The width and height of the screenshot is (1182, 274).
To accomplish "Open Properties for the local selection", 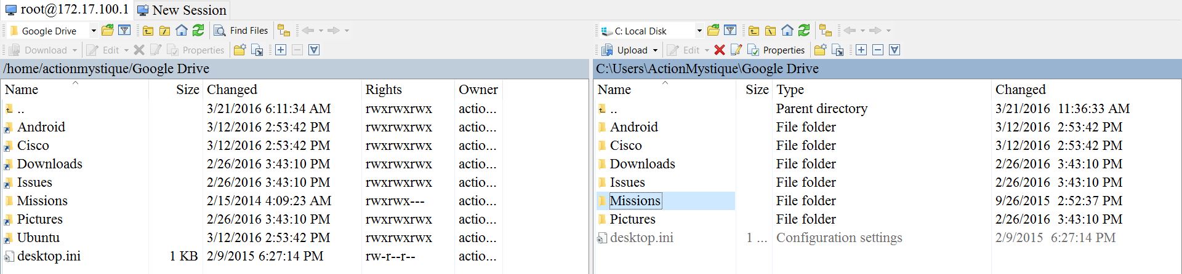I will pos(776,50).
